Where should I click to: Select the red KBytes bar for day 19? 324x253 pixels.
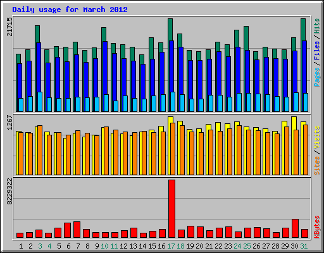(190, 232)
